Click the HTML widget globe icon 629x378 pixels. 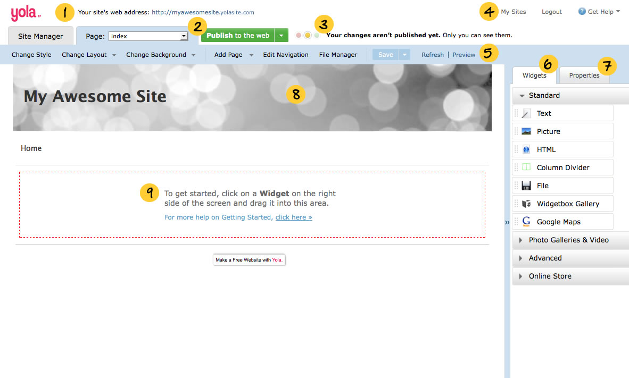click(526, 149)
